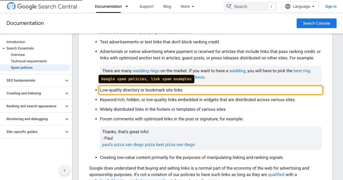Click the 'best ring' example link
This screenshot has width=343, height=180.
point(302,71)
